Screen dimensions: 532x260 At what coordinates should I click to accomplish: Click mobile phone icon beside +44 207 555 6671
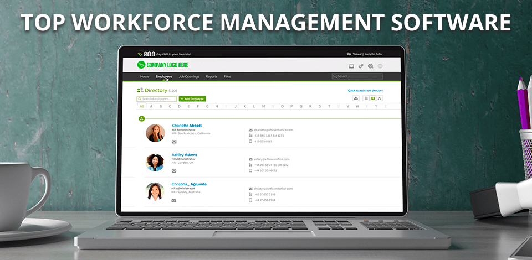(250, 170)
